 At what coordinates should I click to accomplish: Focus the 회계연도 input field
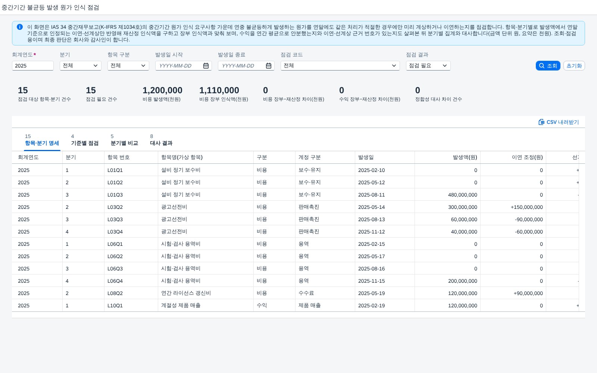(x=33, y=66)
